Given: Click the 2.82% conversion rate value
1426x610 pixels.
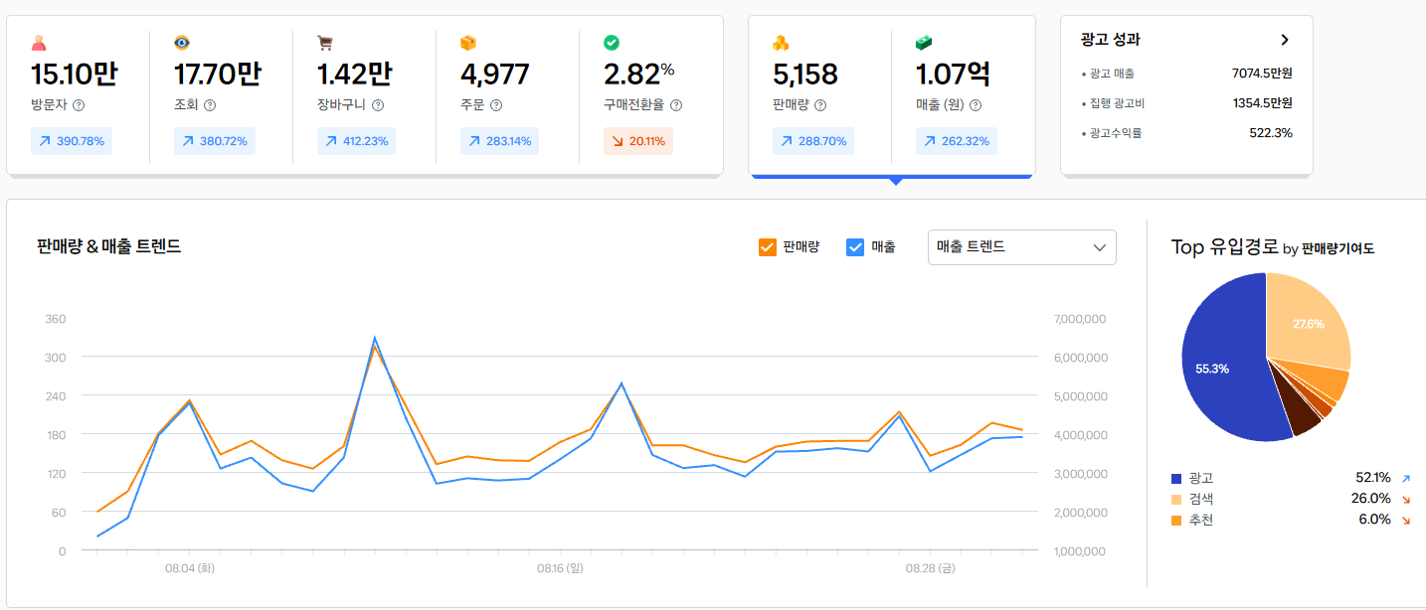Looking at the screenshot, I should point(638,75).
